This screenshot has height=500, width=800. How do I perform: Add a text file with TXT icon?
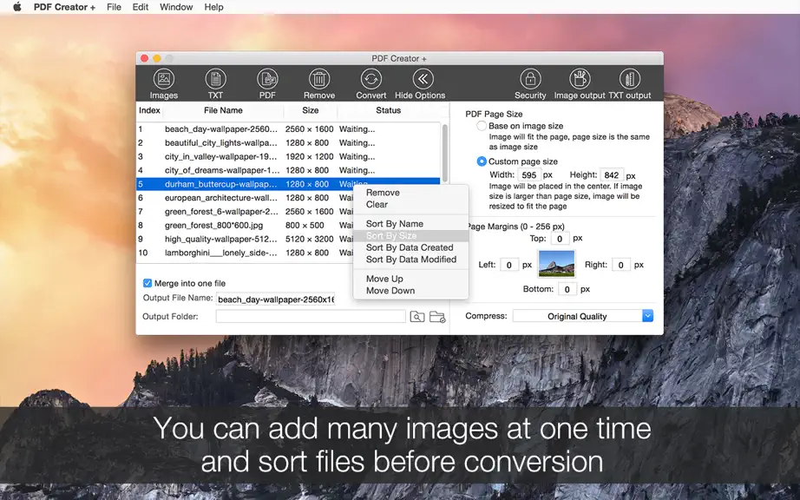(215, 79)
